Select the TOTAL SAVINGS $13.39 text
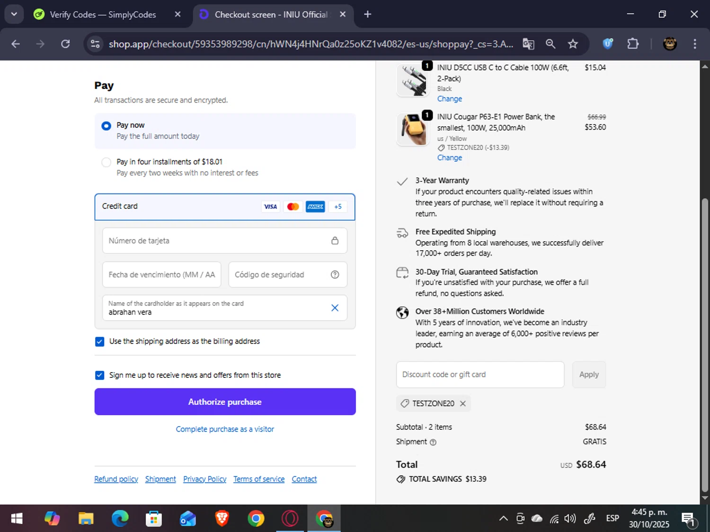Image resolution: width=710 pixels, height=532 pixels. 447,479
